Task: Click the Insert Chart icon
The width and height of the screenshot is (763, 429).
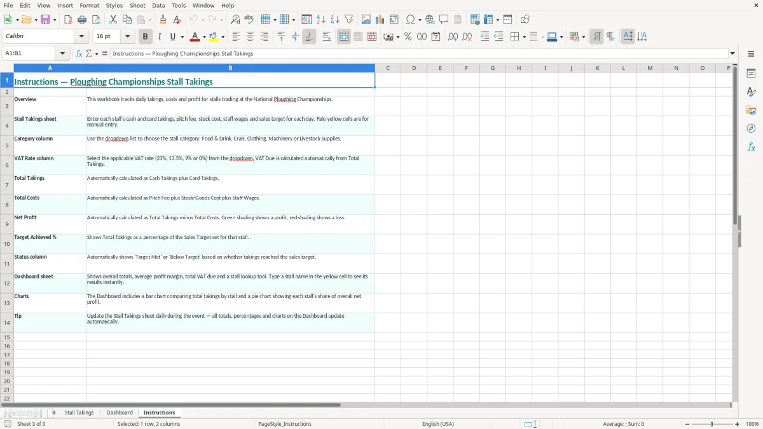Action: 380,20
